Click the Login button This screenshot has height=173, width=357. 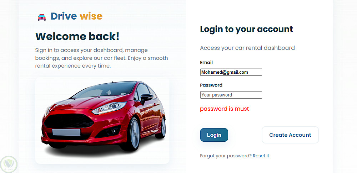[x=214, y=135]
